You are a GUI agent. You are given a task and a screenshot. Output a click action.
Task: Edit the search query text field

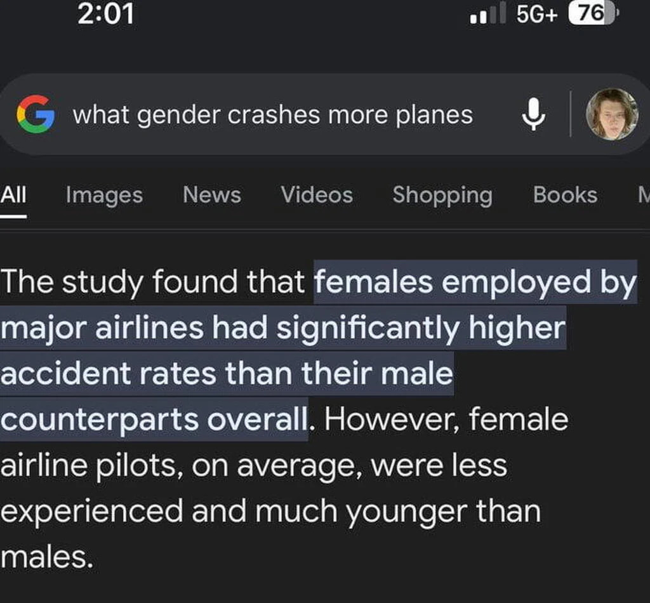coord(272,115)
